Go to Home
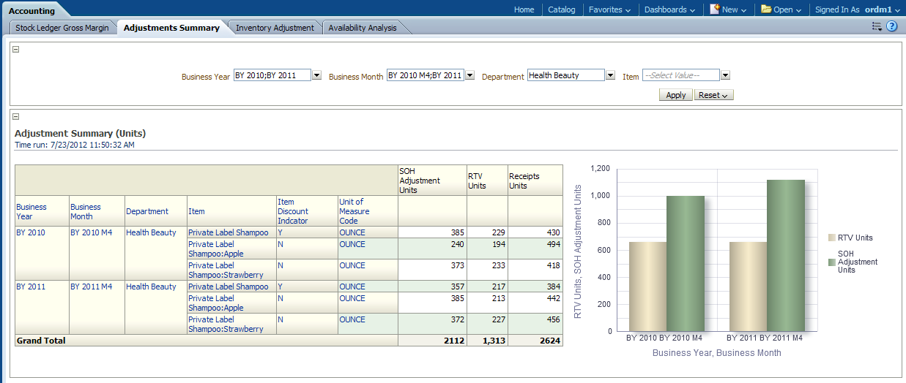906x383 pixels. pos(524,10)
